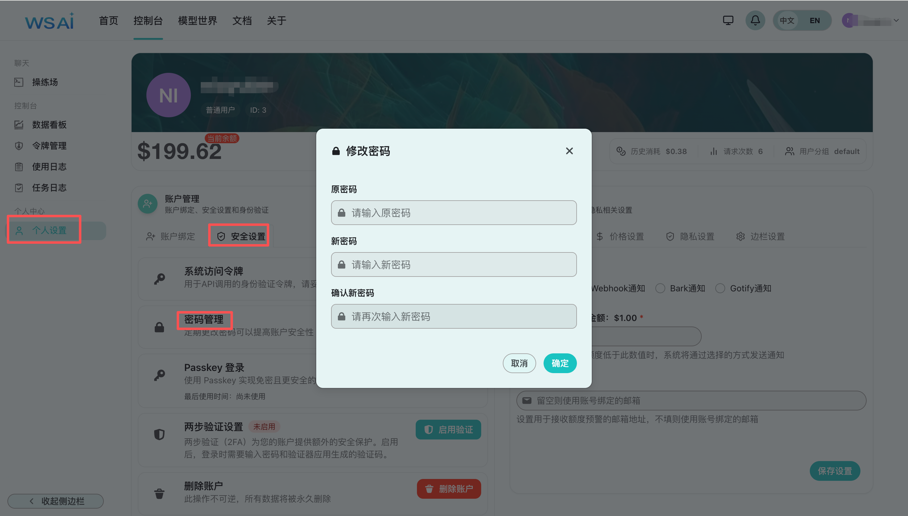Open 模型世界 in top navigation
908x516 pixels.
(x=197, y=21)
